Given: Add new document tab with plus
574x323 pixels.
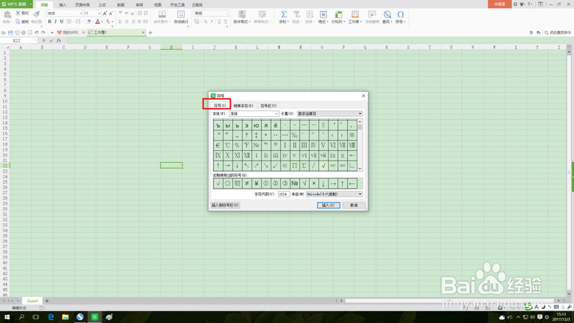Looking at the screenshot, I should point(150,33).
